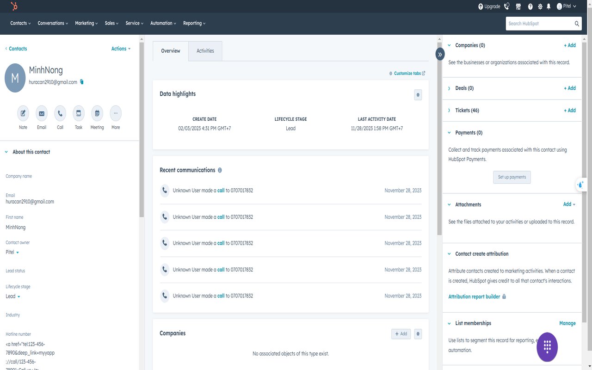Open the Sales navigation menu

[x=111, y=23]
